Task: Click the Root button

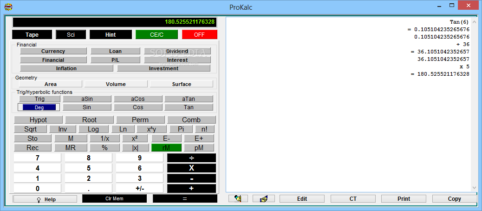Action: [89, 119]
